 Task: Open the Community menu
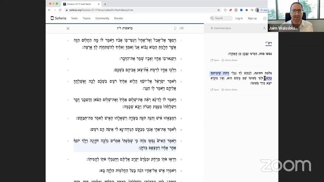click(102, 18)
